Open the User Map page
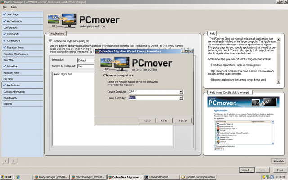288x180 pixels. tap(22, 60)
